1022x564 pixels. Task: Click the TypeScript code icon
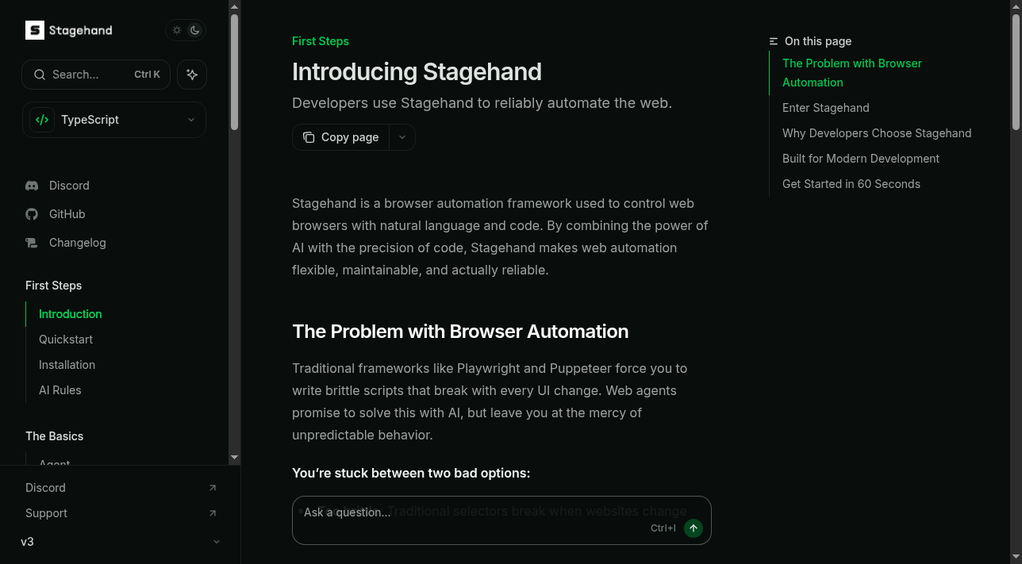point(42,120)
